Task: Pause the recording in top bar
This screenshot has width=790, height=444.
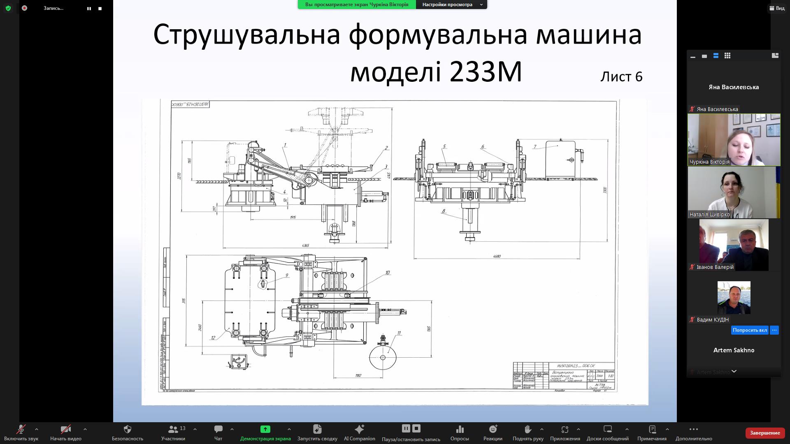Action: coord(89,8)
